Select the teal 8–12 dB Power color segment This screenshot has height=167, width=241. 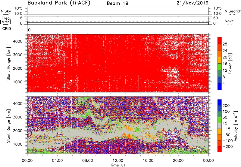pyautogui.click(x=220, y=74)
